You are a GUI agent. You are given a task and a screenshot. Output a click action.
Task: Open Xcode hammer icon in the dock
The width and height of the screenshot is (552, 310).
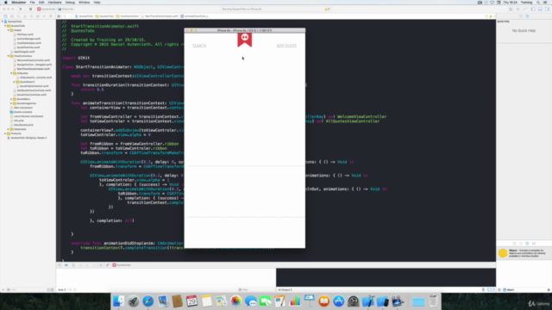pos(368,301)
